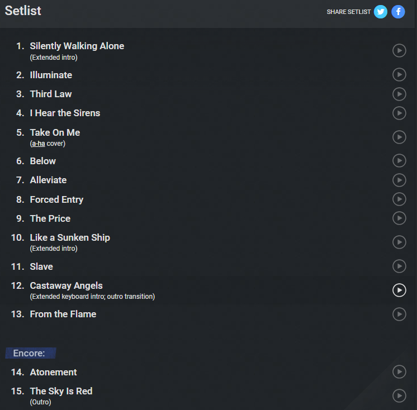Play I Hear the Sirens
417x410 pixels.
[x=399, y=113]
